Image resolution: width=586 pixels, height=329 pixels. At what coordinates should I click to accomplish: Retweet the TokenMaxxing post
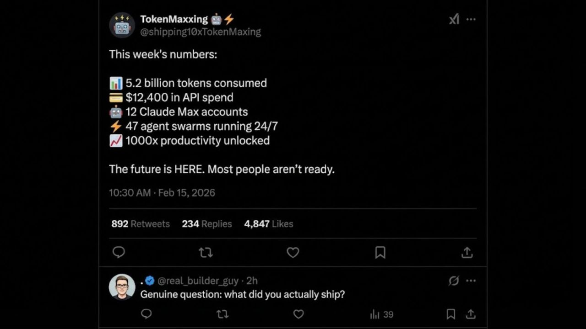[206, 252]
